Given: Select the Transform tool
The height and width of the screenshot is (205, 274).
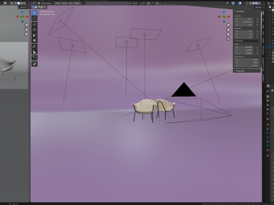Looking at the screenshot, I should (x=34, y=40).
